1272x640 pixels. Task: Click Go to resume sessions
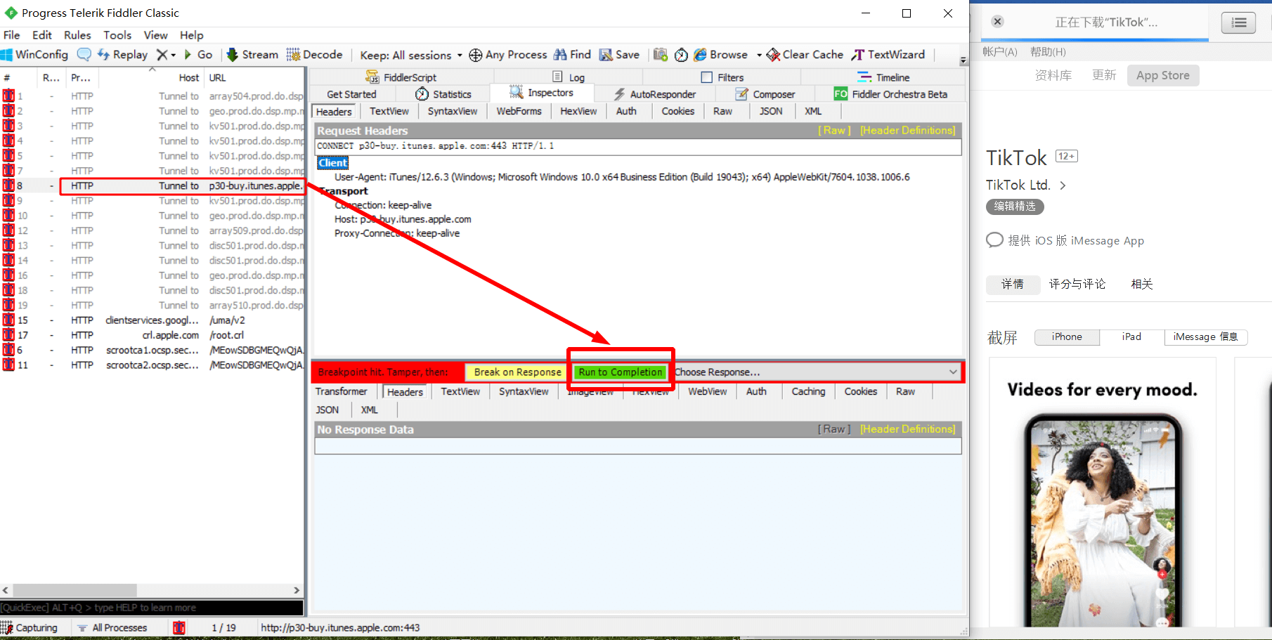tap(198, 55)
